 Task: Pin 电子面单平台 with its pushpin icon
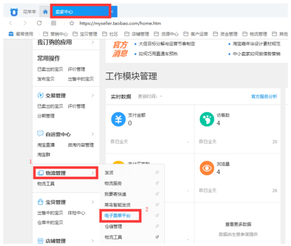(x=157, y=216)
